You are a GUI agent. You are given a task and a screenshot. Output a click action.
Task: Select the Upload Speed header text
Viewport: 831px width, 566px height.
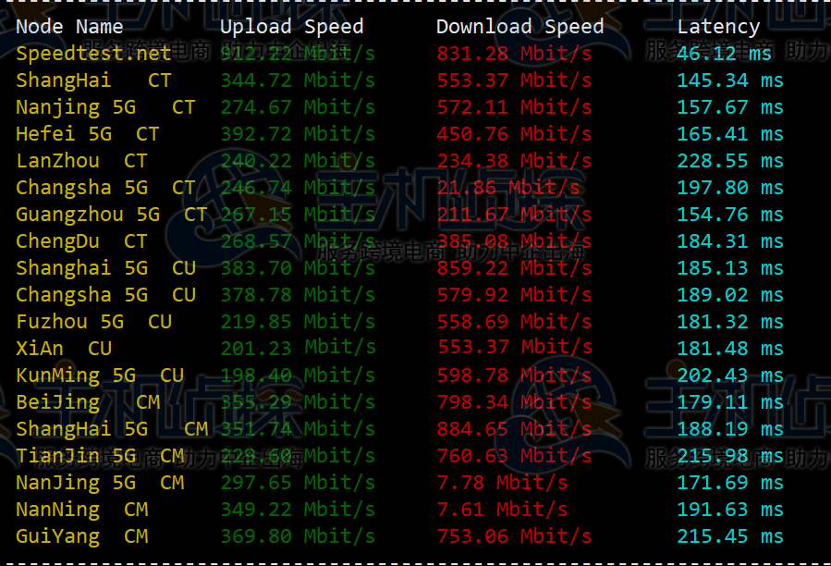coord(292,27)
